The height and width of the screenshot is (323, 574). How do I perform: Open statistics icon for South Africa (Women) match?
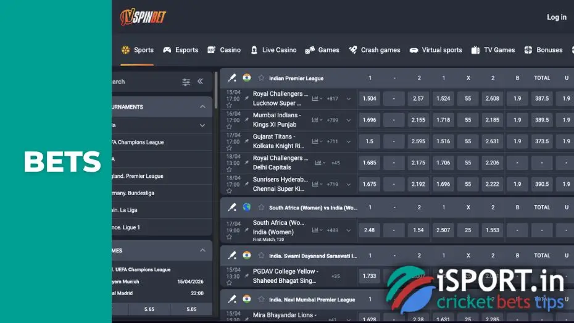point(316,230)
